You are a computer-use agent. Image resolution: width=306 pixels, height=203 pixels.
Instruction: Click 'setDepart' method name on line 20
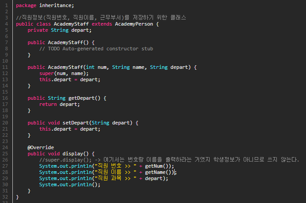tap(76, 123)
